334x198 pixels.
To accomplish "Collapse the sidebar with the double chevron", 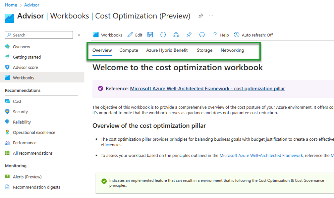I will [79, 35].
